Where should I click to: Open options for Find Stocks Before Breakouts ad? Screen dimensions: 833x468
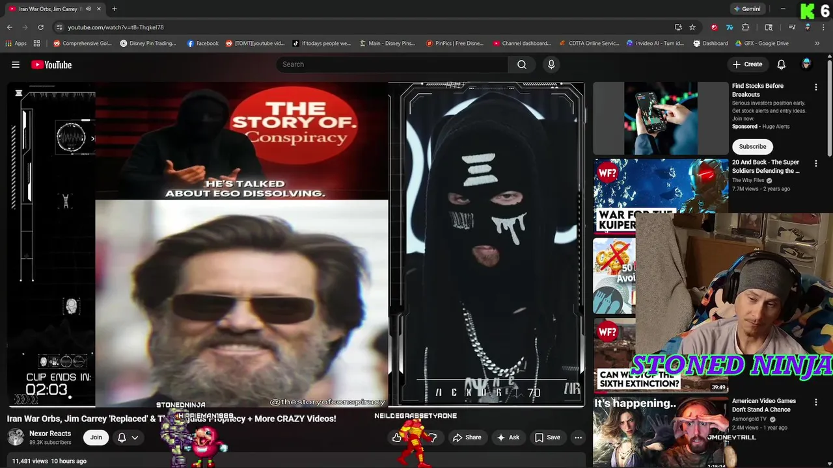pyautogui.click(x=815, y=87)
